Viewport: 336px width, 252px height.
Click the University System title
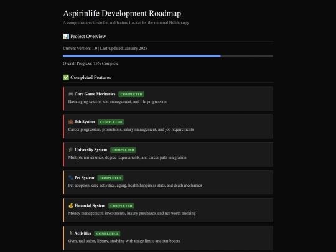click(91, 149)
